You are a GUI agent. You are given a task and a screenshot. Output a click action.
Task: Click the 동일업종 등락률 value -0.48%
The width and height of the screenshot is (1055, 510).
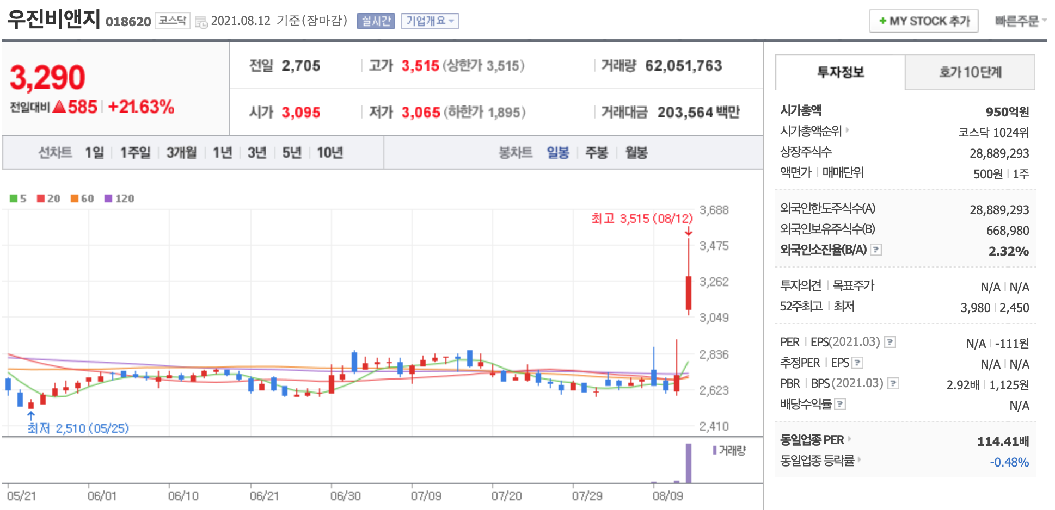1009,462
